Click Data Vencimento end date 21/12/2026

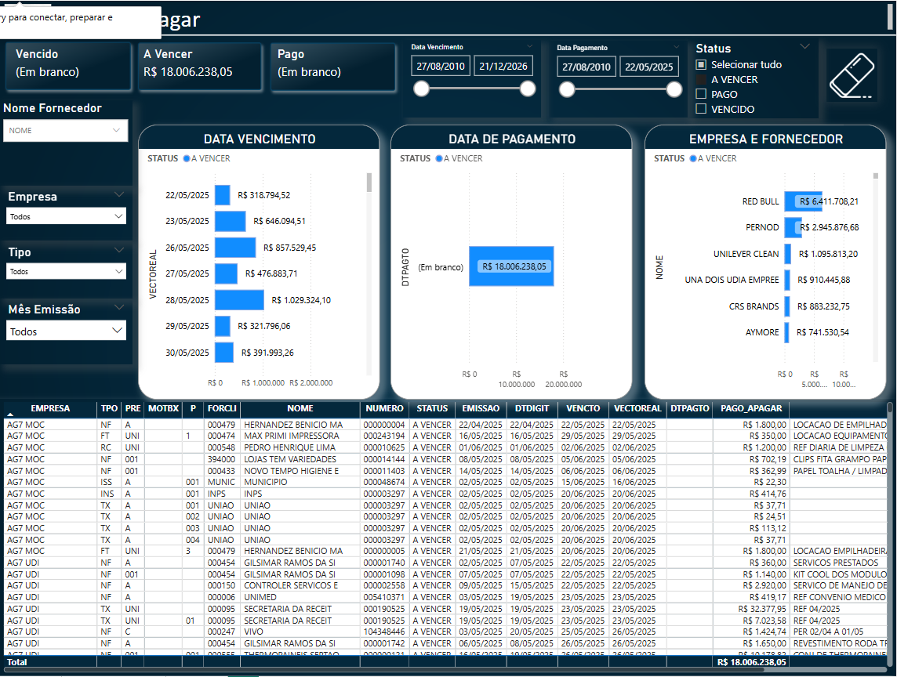tap(503, 67)
